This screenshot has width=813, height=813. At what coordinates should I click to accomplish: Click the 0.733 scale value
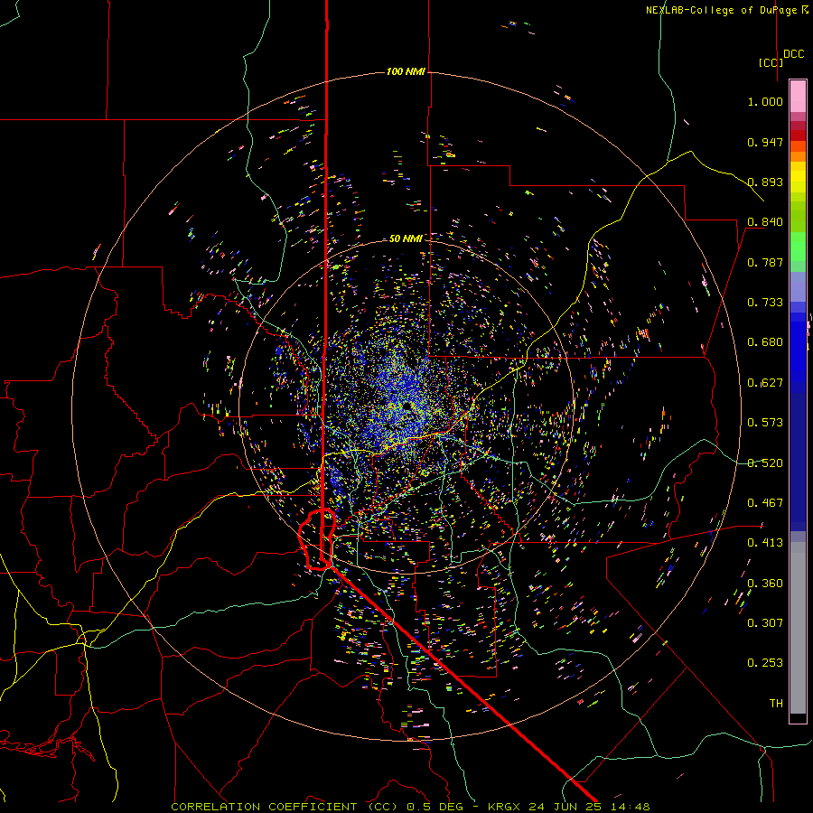point(765,303)
